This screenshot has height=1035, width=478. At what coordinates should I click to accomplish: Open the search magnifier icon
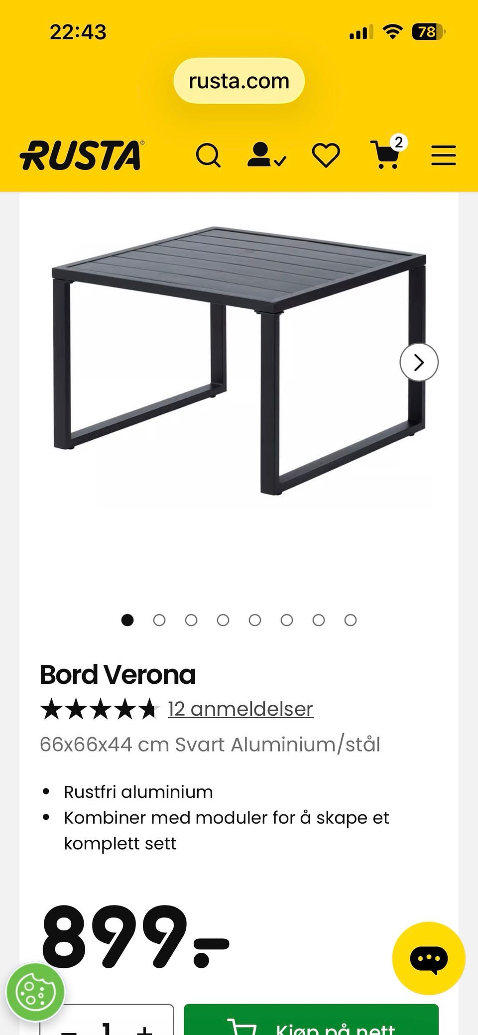coord(208,155)
